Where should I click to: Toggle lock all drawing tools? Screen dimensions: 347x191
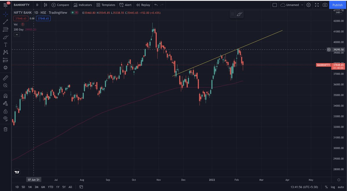click(5, 111)
